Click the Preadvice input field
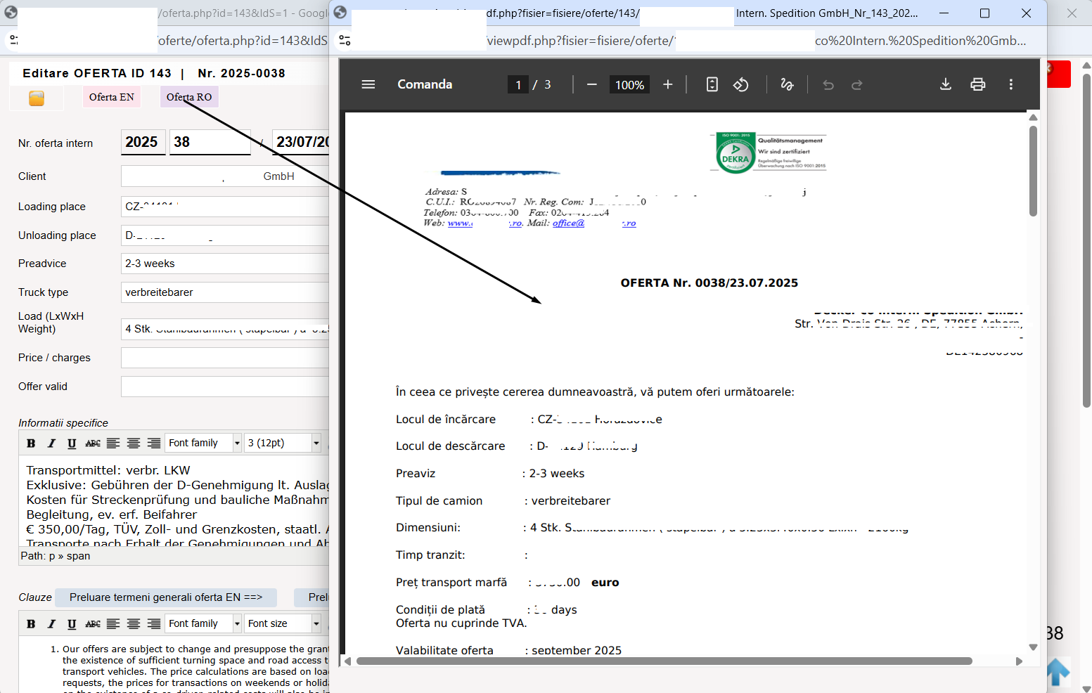 point(225,264)
